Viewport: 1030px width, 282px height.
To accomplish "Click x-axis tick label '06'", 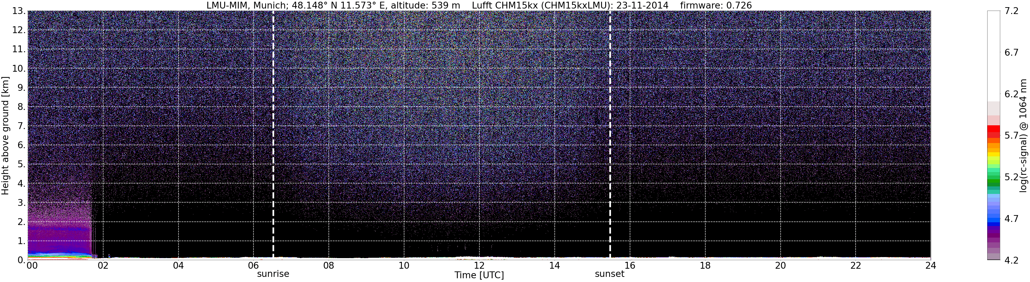I will (254, 266).
